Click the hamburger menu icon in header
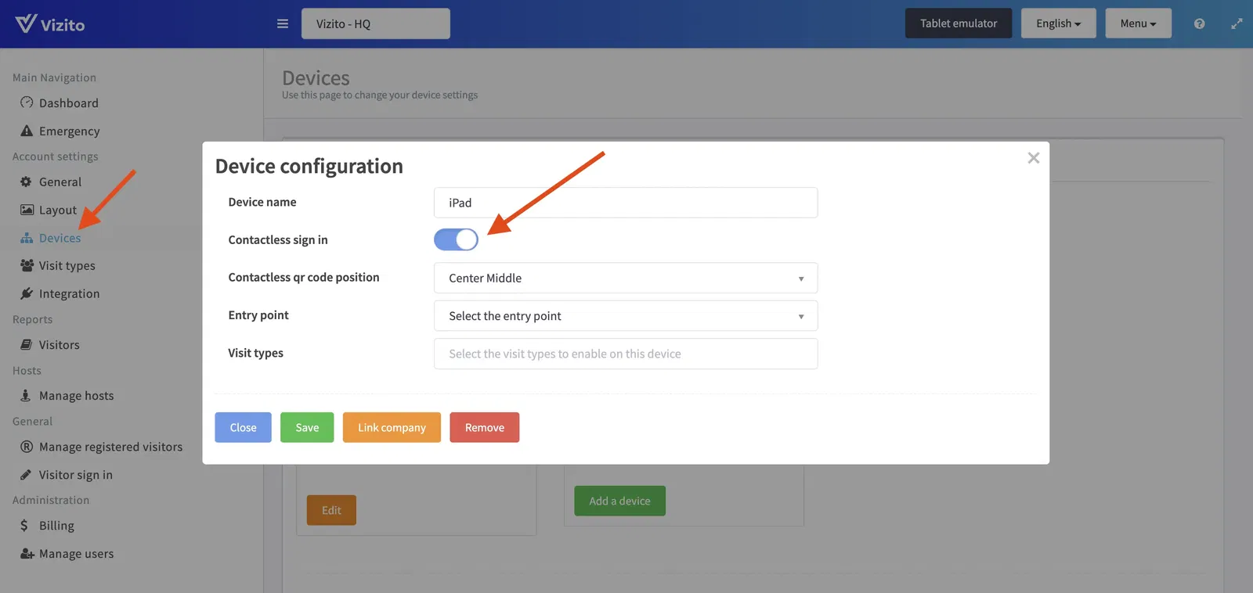The width and height of the screenshot is (1253, 593). click(283, 23)
